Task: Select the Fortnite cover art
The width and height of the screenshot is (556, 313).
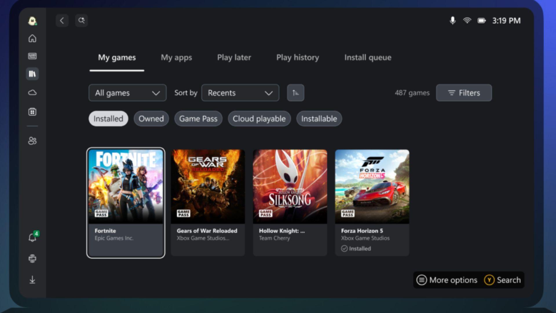Action: coord(126,186)
